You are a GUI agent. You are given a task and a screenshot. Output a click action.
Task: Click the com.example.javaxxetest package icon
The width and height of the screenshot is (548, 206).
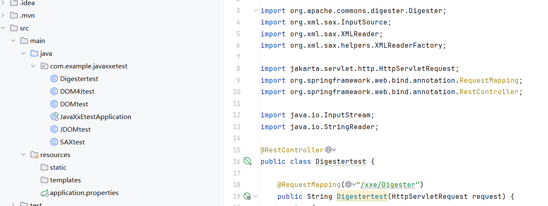pyautogui.click(x=44, y=66)
